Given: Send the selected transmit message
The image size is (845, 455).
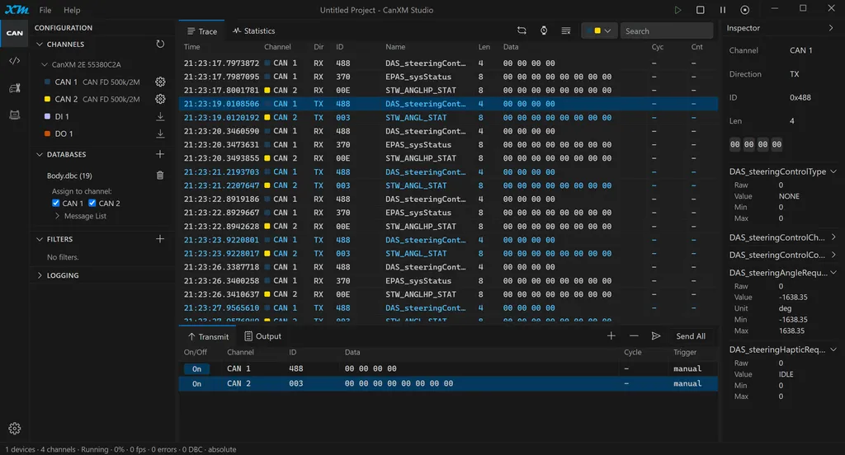Looking at the screenshot, I should (656, 336).
